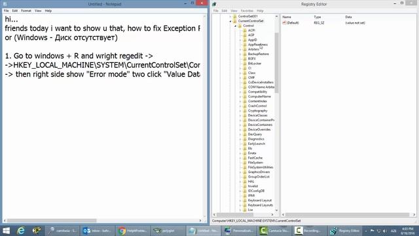Select the Diagnostics folder icon
419x236 pixels.
coord(244,139)
